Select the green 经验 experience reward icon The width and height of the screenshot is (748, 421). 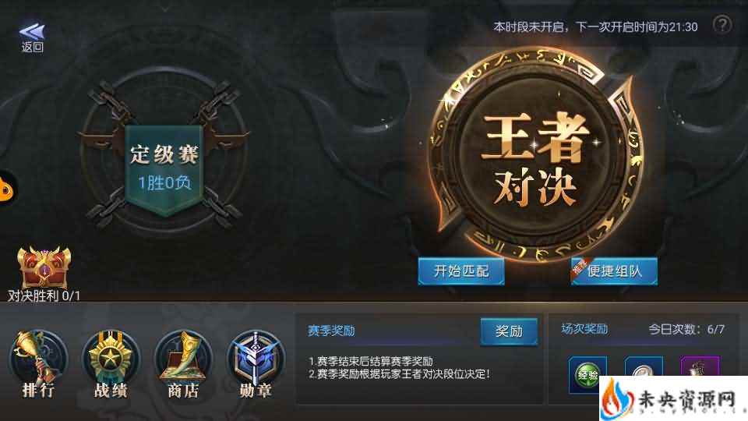coord(587,375)
